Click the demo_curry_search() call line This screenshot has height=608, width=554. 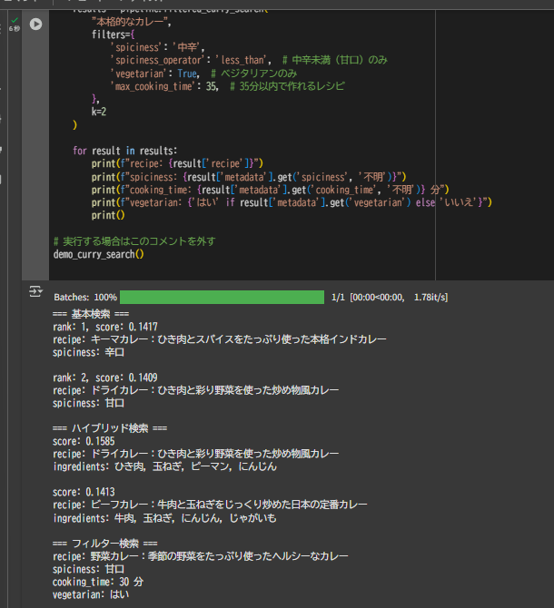click(x=99, y=254)
